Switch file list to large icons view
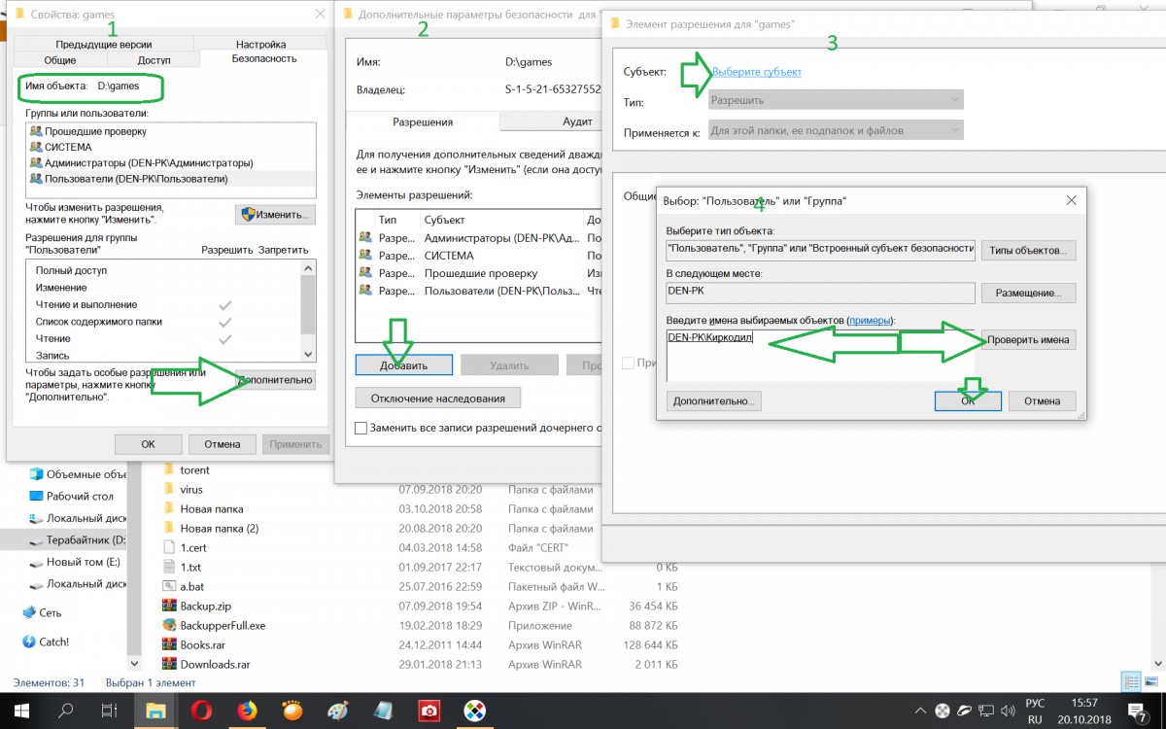 (x=1152, y=682)
